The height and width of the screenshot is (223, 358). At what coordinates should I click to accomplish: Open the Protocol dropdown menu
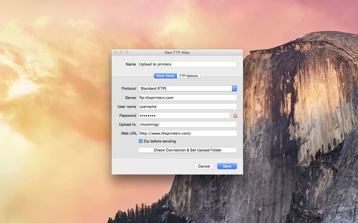pos(234,89)
